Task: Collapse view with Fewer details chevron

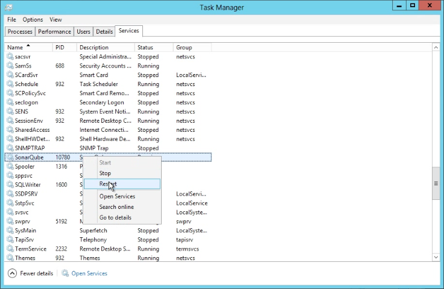Action: [12, 273]
